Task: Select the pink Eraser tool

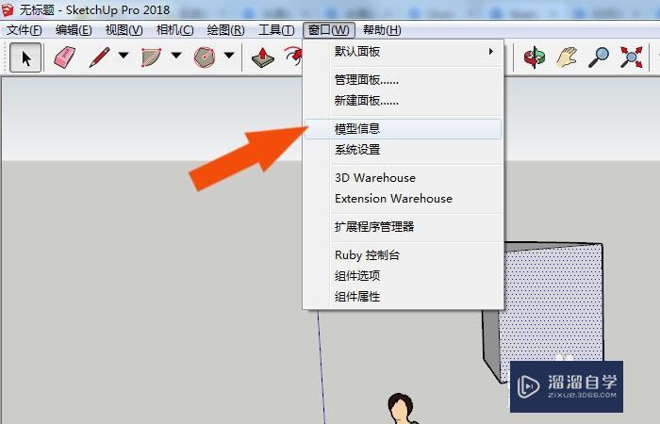Action: pos(65,57)
